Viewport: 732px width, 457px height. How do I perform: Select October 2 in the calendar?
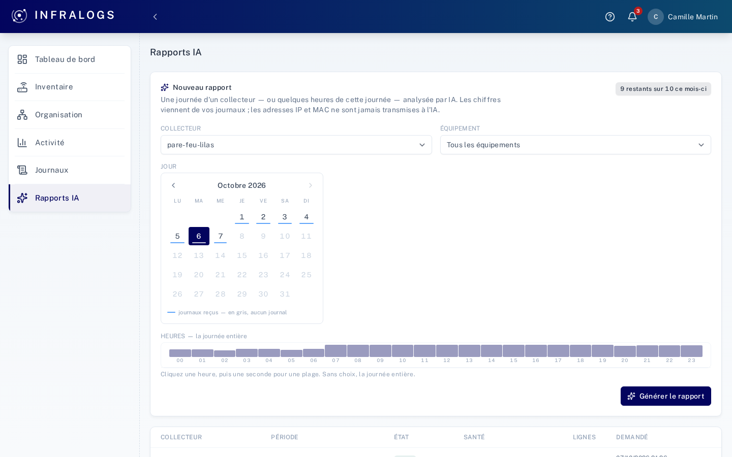(x=263, y=217)
